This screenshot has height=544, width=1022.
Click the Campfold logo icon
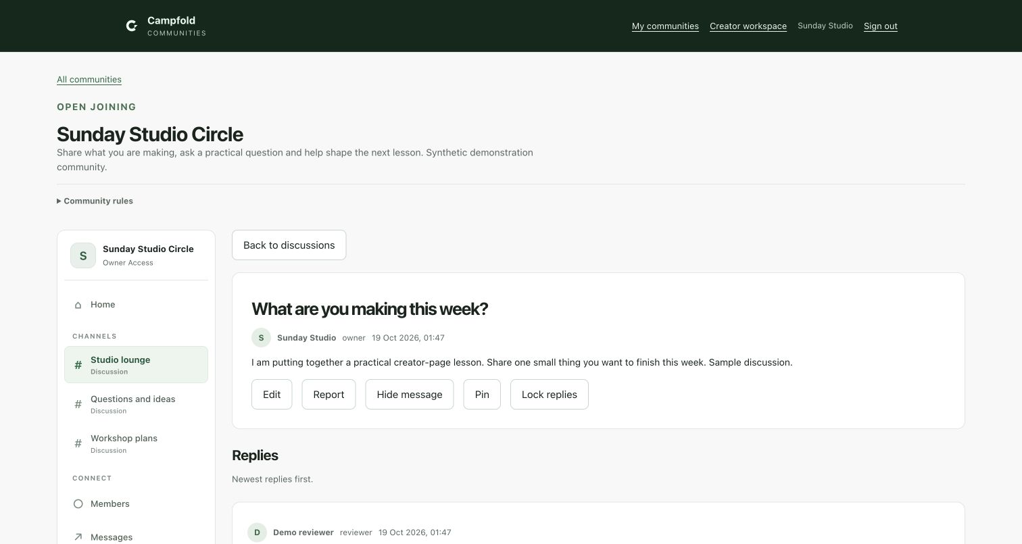click(132, 26)
